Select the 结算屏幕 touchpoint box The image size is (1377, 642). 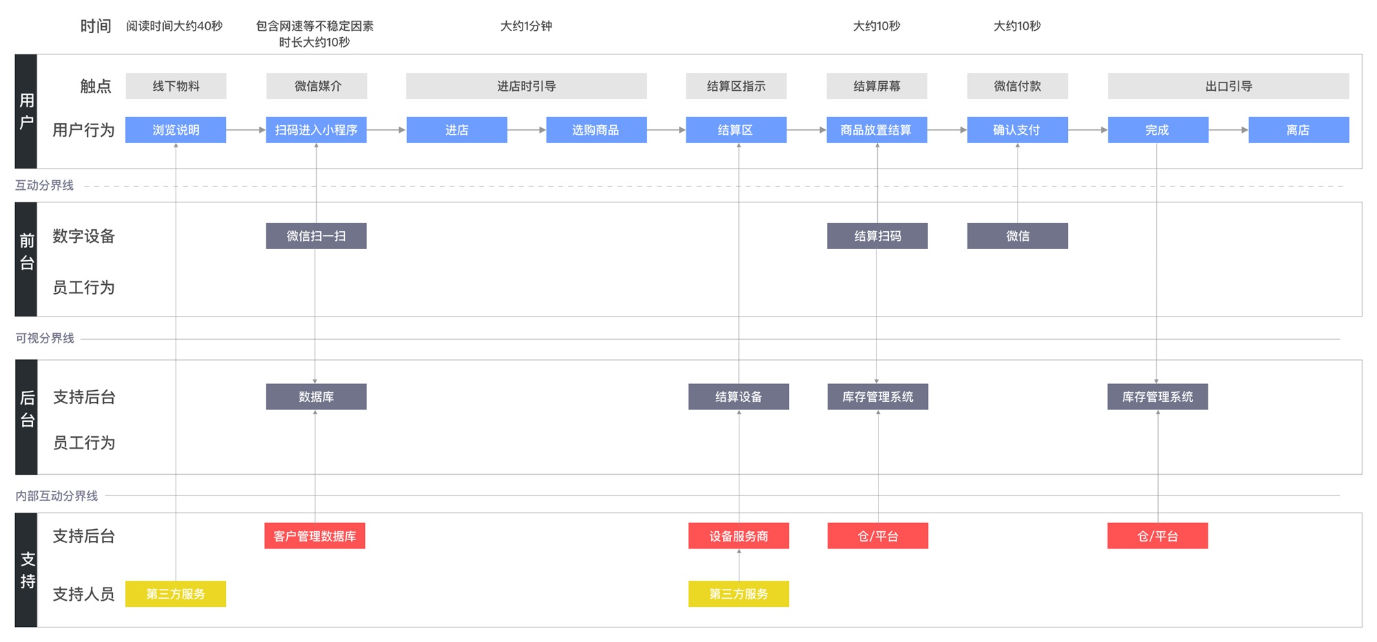point(876,86)
